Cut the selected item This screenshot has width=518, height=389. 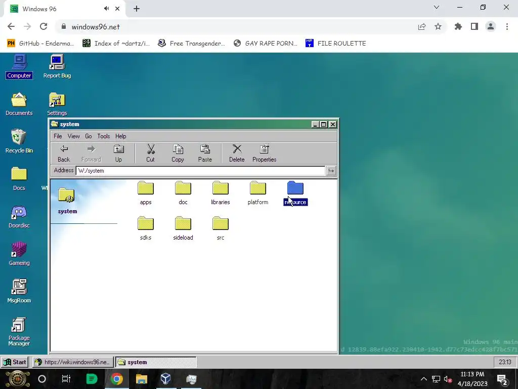click(150, 153)
